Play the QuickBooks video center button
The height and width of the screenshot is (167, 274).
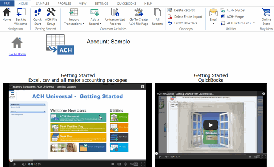coord(211,125)
